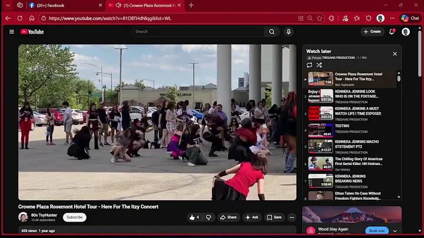Screen dimensions: 424x238
Task: View site information icon in address bar
Action: pyautogui.click(x=44, y=18)
